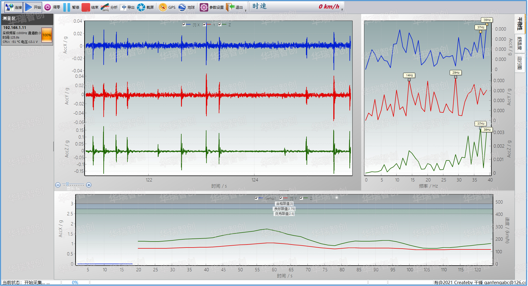Viewport: 528px width, 286px height.
Task: Open 参数设置 parameter settings
Action: coord(211,7)
